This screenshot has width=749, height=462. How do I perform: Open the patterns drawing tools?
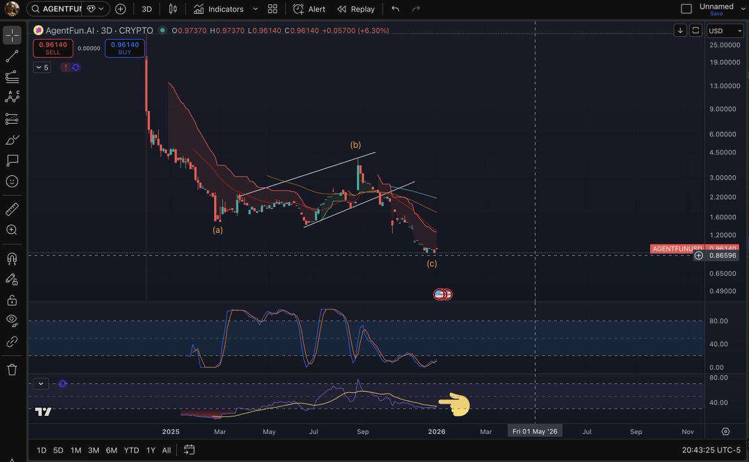[x=12, y=97]
